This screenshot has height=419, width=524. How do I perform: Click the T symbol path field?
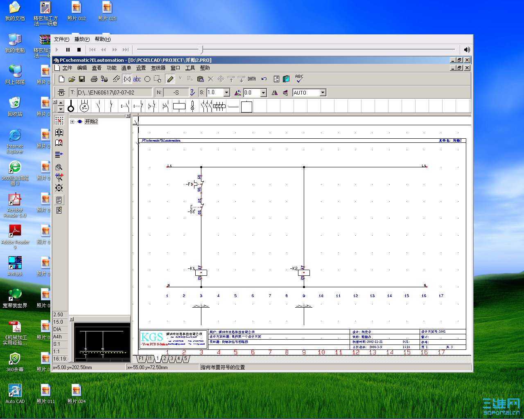[x=114, y=92]
